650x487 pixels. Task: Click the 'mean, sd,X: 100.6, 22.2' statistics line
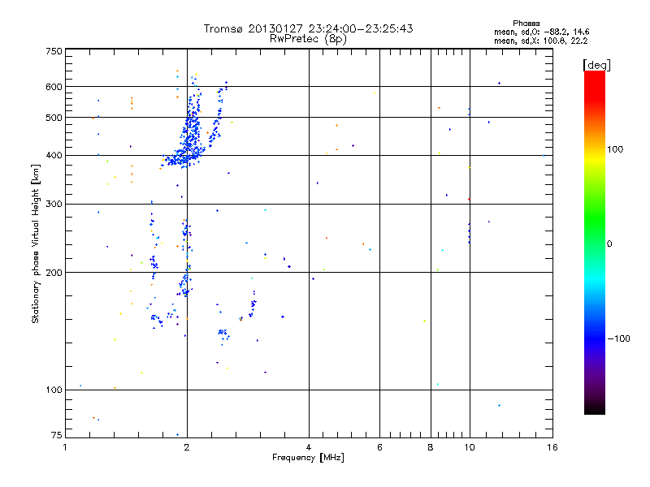click(540, 41)
